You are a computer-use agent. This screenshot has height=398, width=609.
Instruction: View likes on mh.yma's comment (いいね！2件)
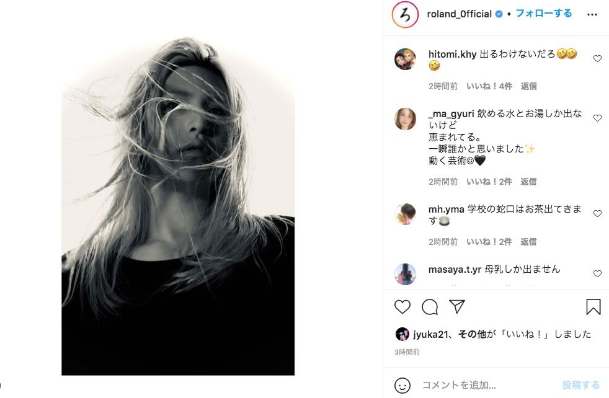coord(489,242)
